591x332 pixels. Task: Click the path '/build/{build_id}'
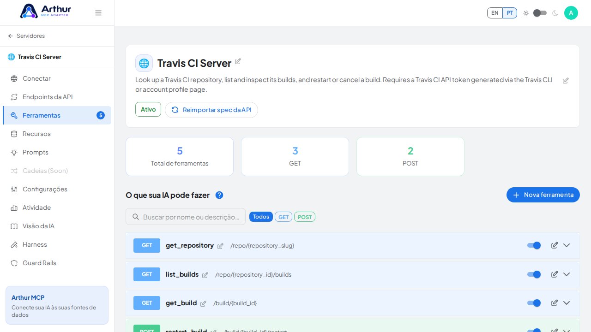[x=235, y=303]
